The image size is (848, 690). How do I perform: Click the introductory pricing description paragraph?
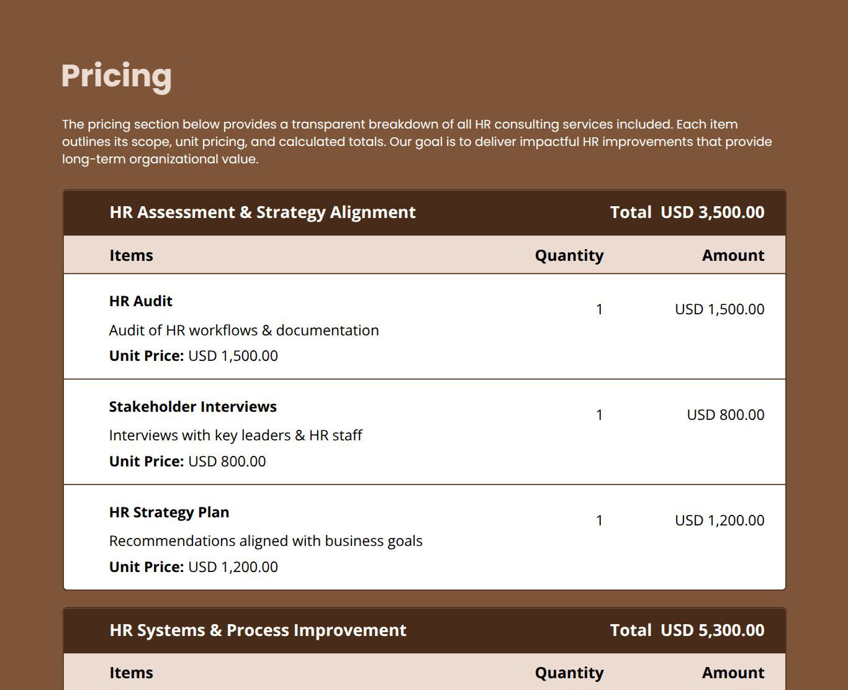tap(416, 141)
